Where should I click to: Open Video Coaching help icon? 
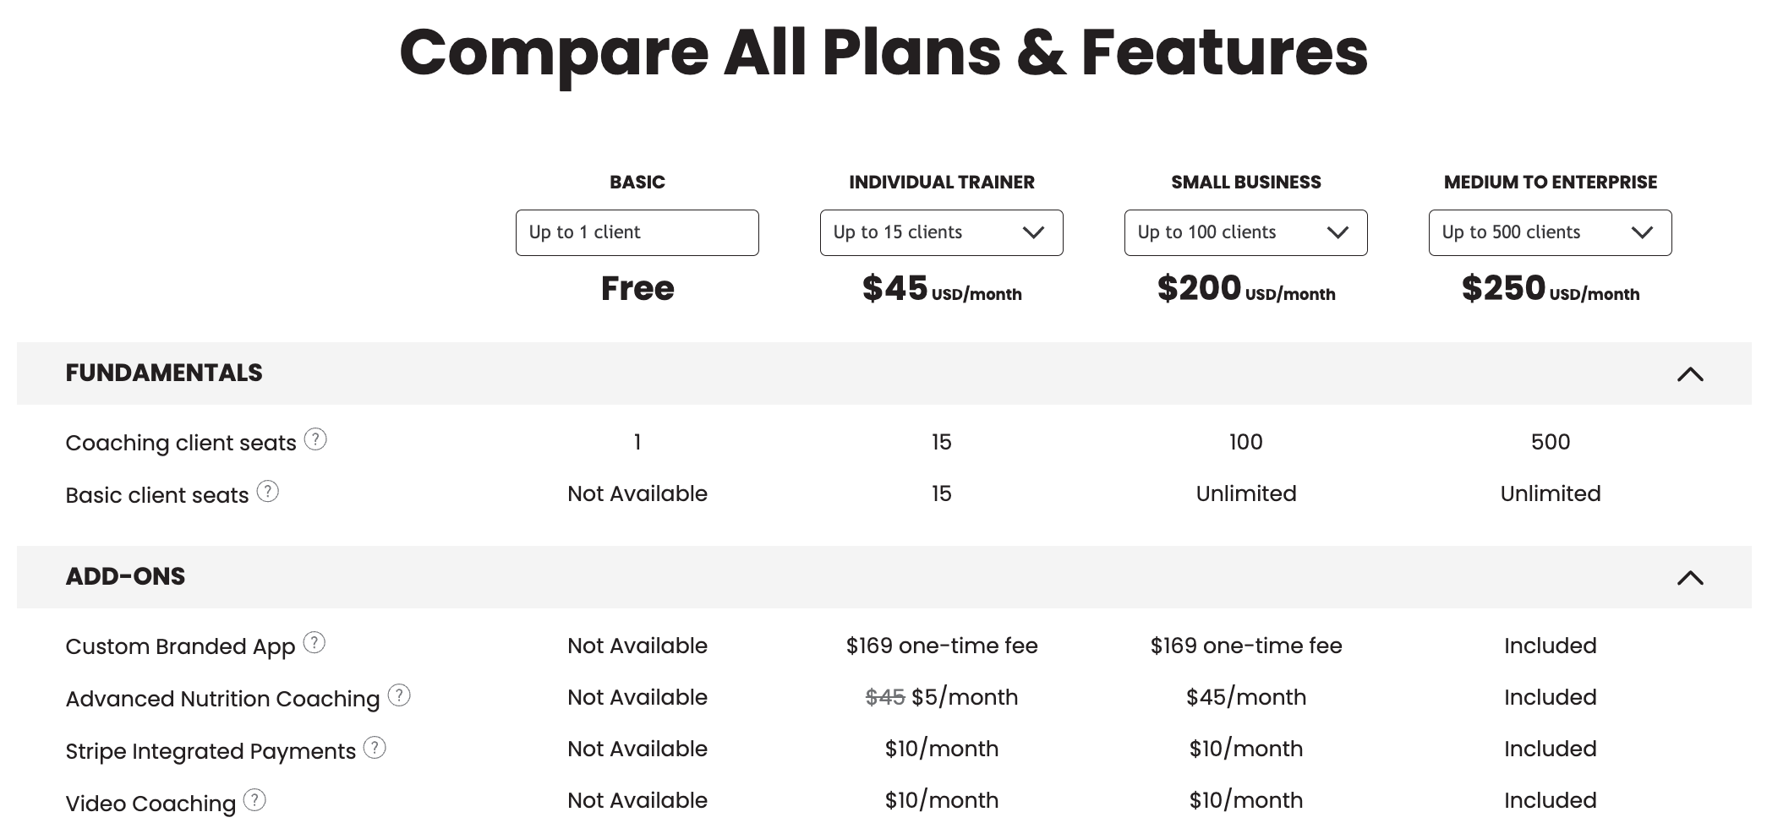point(254,800)
